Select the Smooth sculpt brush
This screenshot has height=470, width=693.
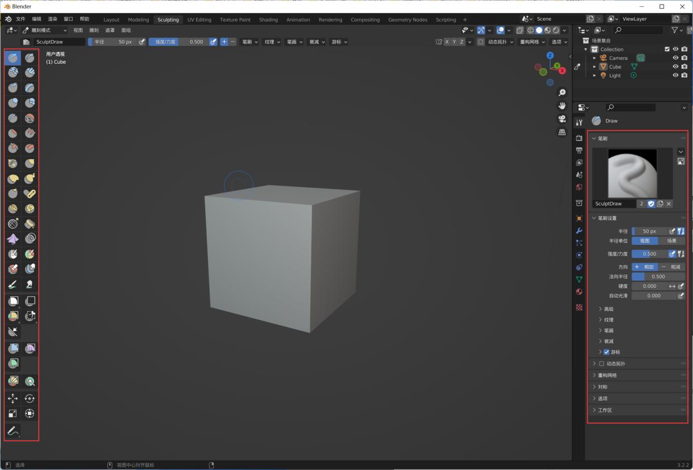[x=30, y=118]
